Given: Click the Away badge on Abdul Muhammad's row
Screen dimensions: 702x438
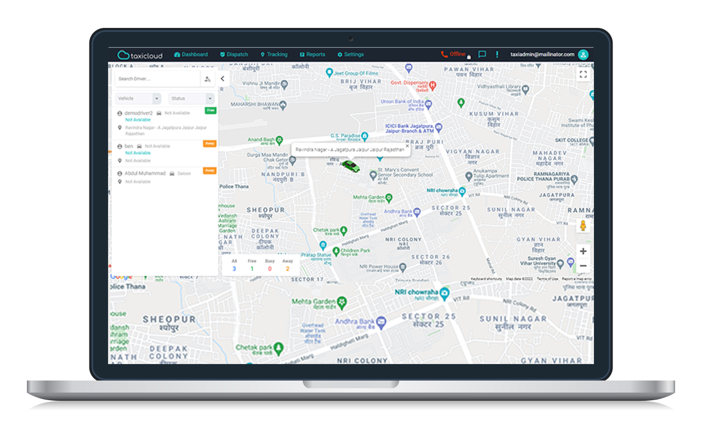Looking at the screenshot, I should pos(210,170).
